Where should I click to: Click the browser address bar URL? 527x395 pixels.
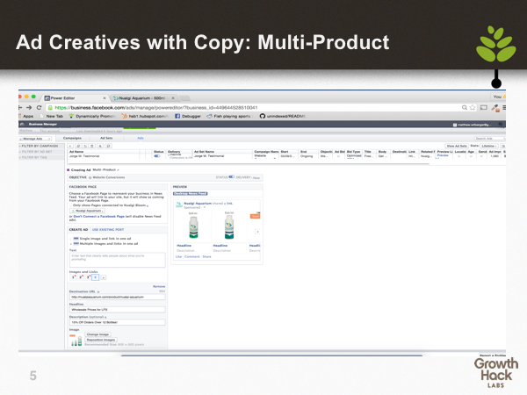tap(156, 108)
